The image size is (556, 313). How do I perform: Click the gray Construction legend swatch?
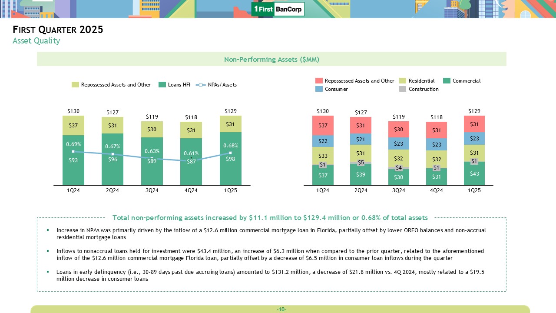click(x=403, y=89)
